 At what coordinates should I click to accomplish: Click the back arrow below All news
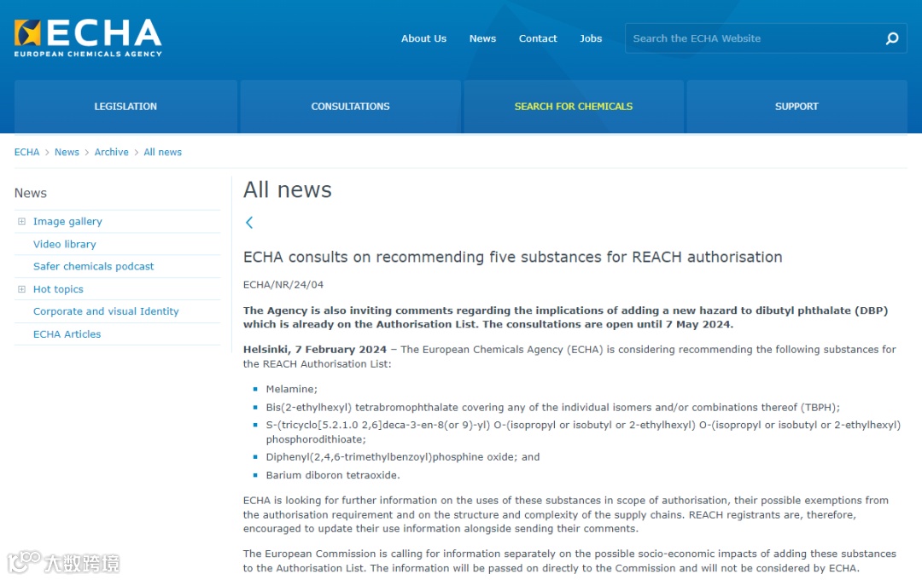249,222
